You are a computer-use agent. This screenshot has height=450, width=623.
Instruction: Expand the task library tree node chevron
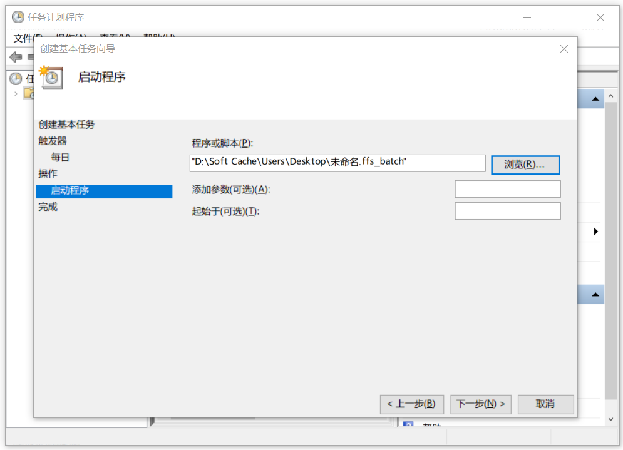tap(16, 94)
